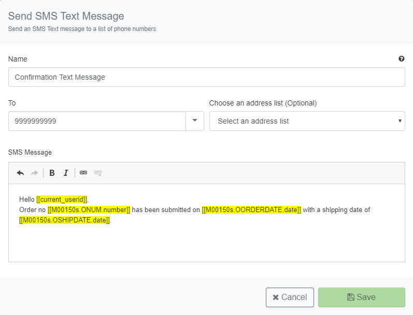This screenshot has height=315, width=413.
Task: Insert a link using chain icon
Action: coord(83,172)
